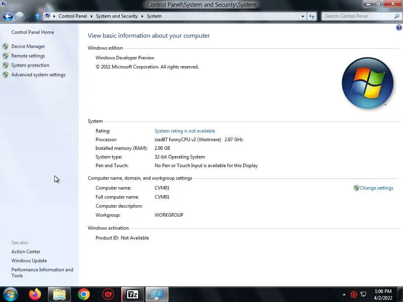The width and height of the screenshot is (403, 302).
Task: Select Control Panel in the breadcrumb
Action: [x=73, y=16]
